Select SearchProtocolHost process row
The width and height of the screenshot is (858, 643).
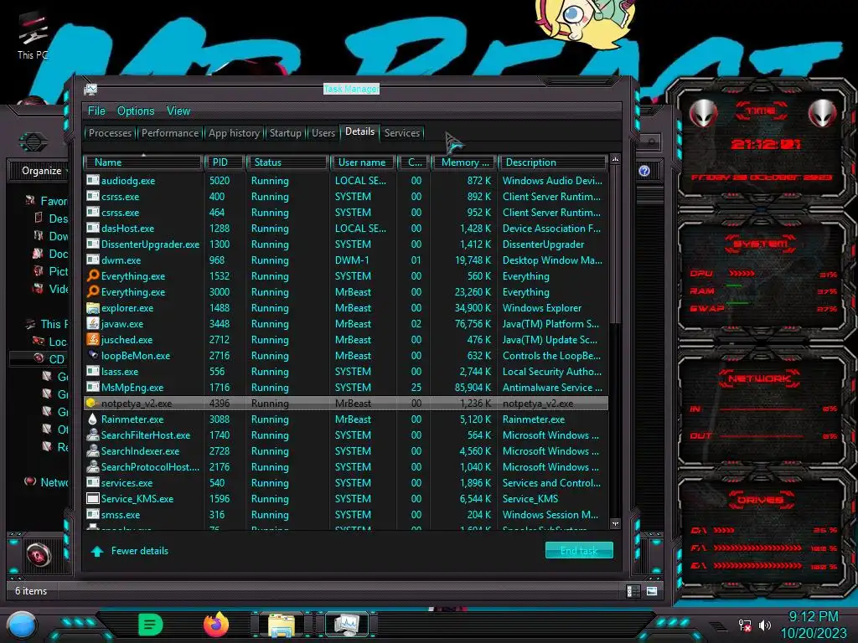pyautogui.click(x=346, y=467)
